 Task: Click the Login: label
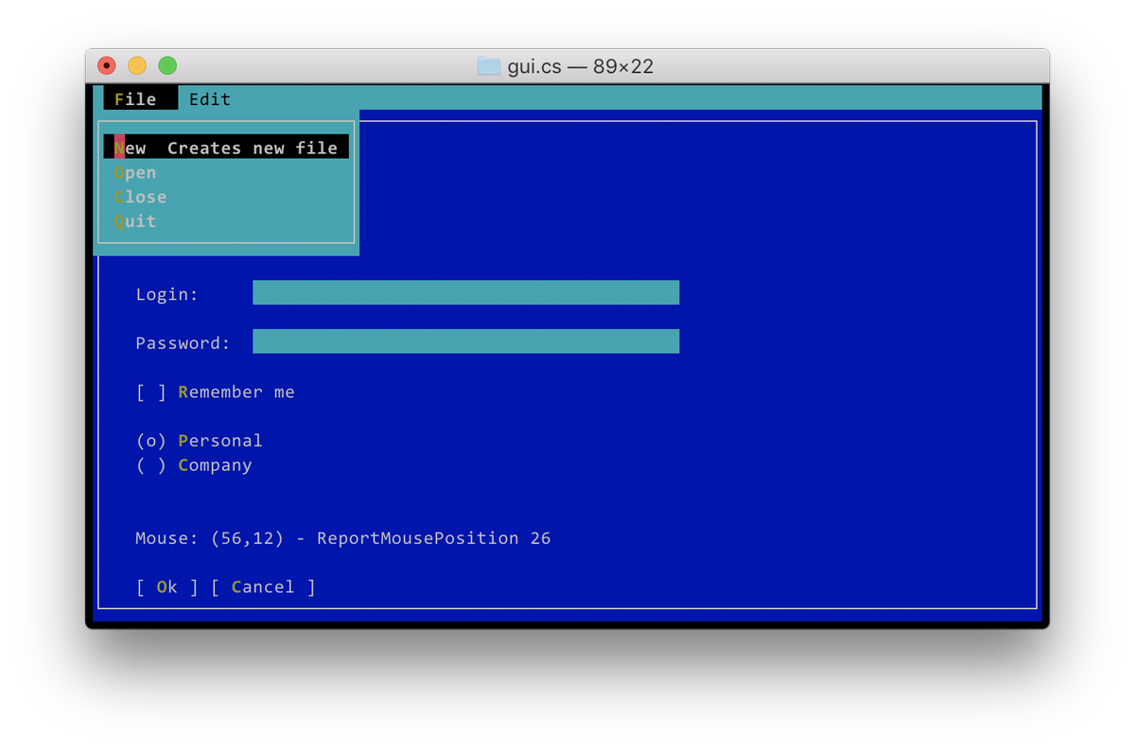click(167, 294)
